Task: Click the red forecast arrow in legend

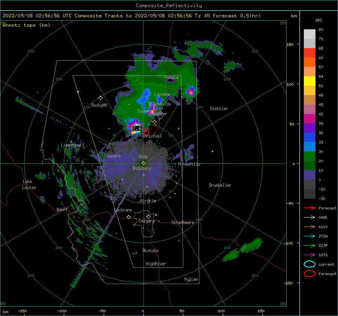Action: pos(309,208)
